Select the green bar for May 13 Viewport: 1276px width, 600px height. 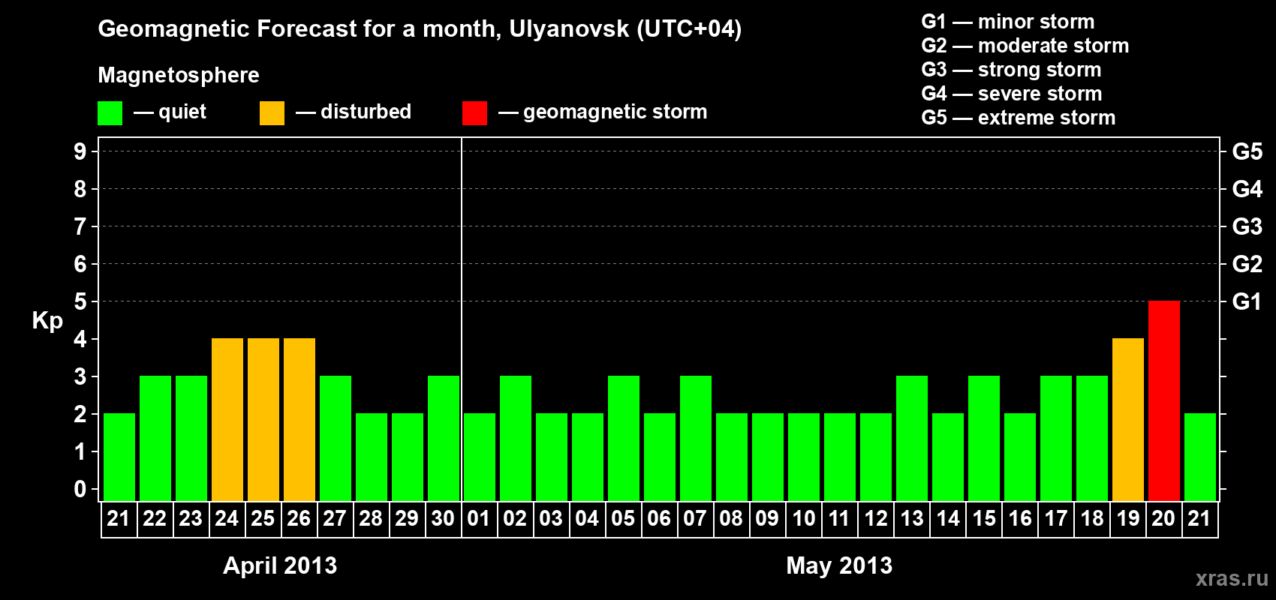coord(912,439)
